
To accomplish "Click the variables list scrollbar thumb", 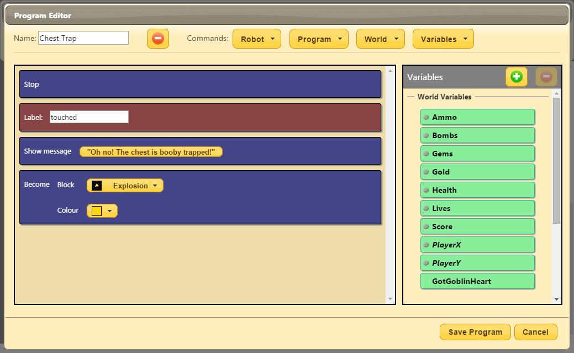I will click(x=556, y=160).
